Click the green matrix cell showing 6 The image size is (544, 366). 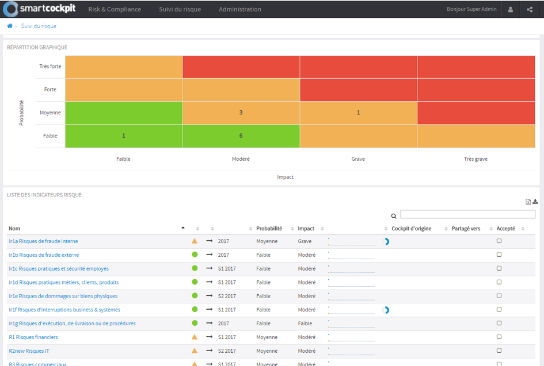(x=241, y=136)
